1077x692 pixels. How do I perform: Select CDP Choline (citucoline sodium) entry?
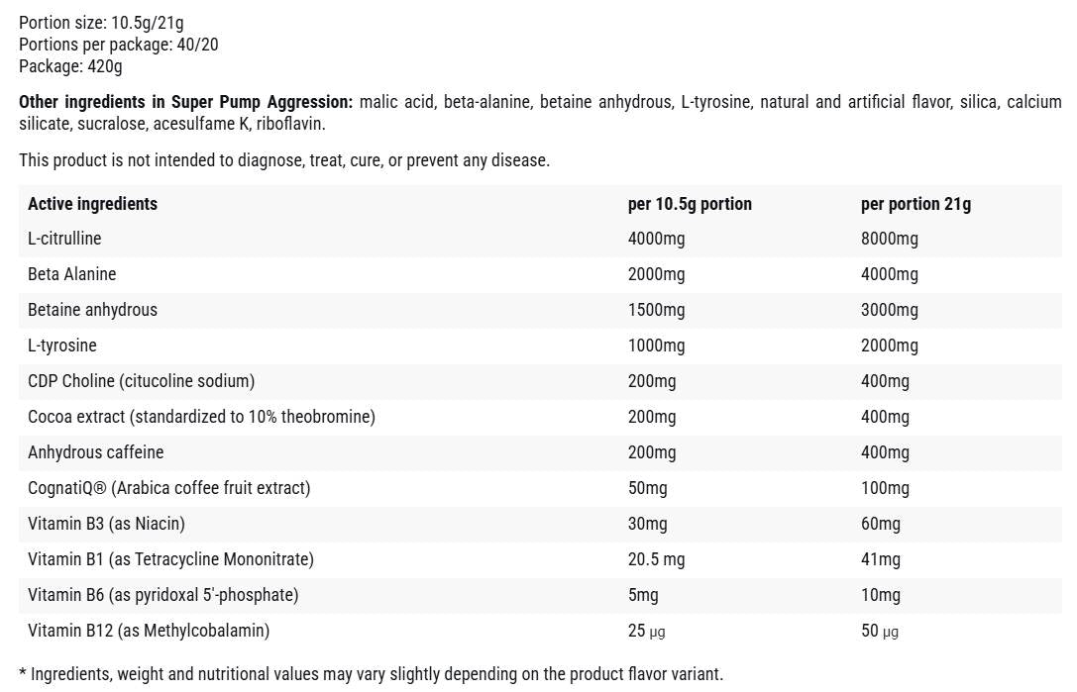pyautogui.click(x=142, y=381)
